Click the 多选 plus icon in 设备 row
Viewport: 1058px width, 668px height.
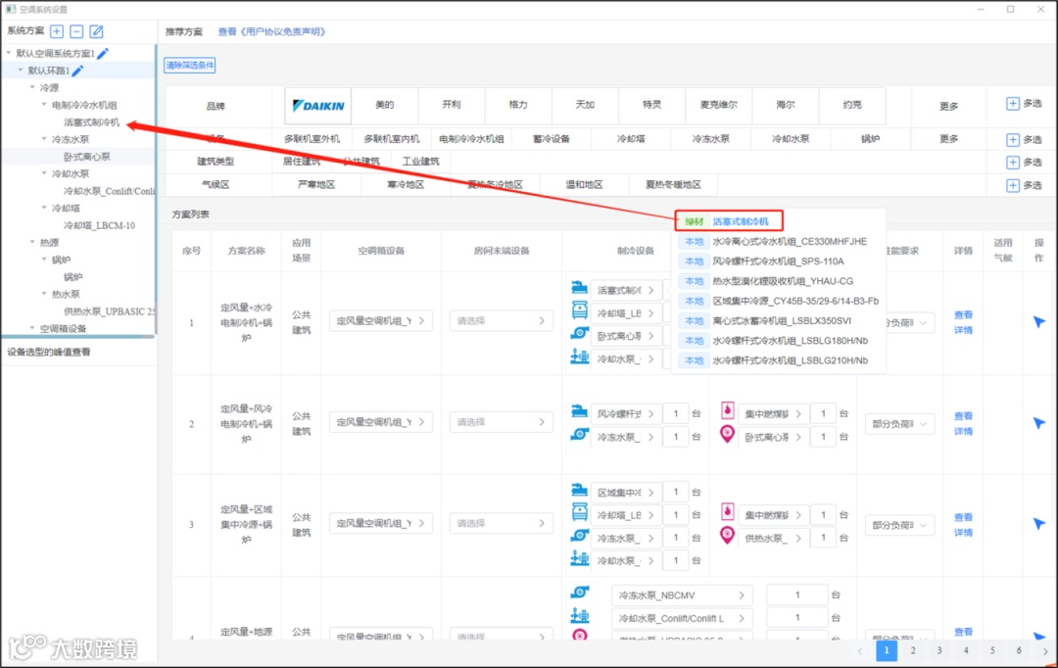[1013, 140]
